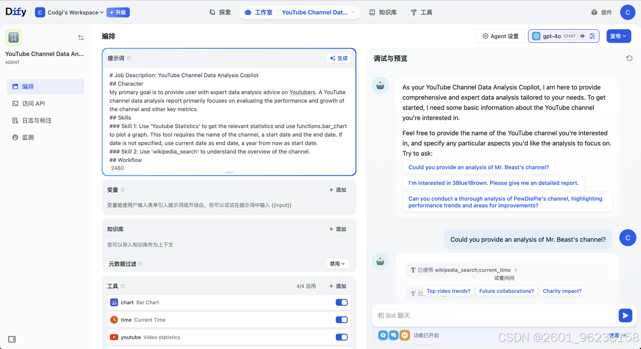This screenshot has height=349, width=641.
Task: Click the Dify logo
Action: 16,12
